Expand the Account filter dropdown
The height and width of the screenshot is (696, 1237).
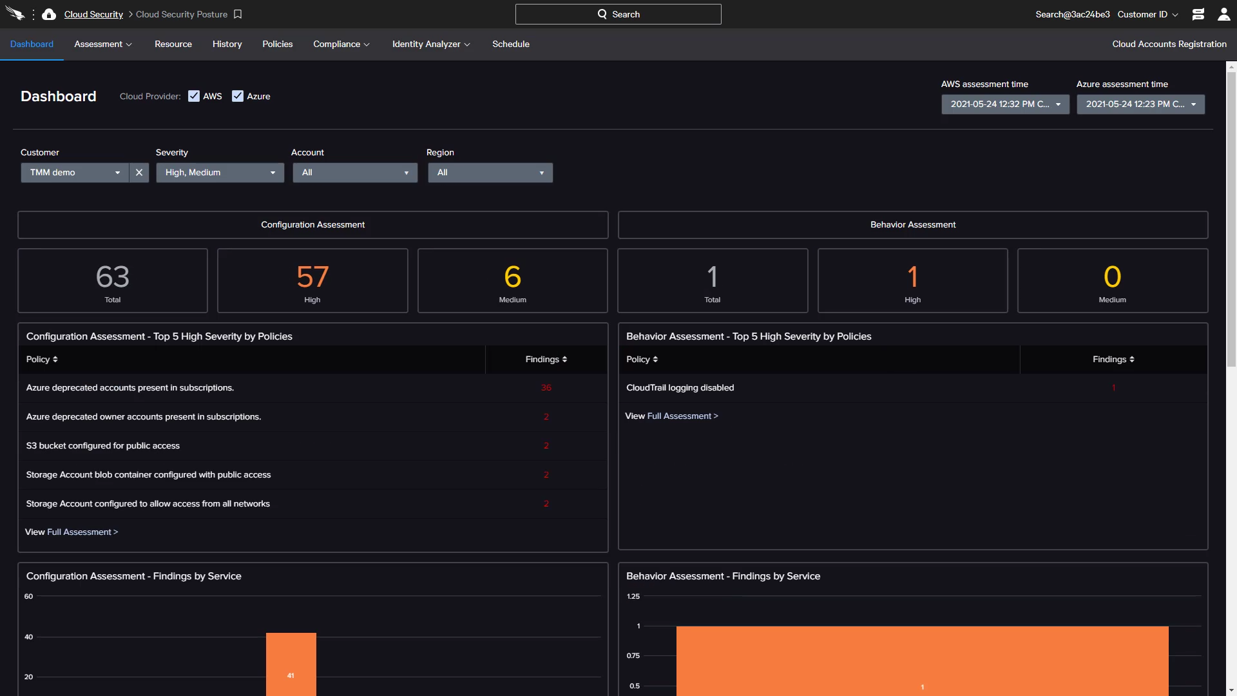pyautogui.click(x=355, y=173)
